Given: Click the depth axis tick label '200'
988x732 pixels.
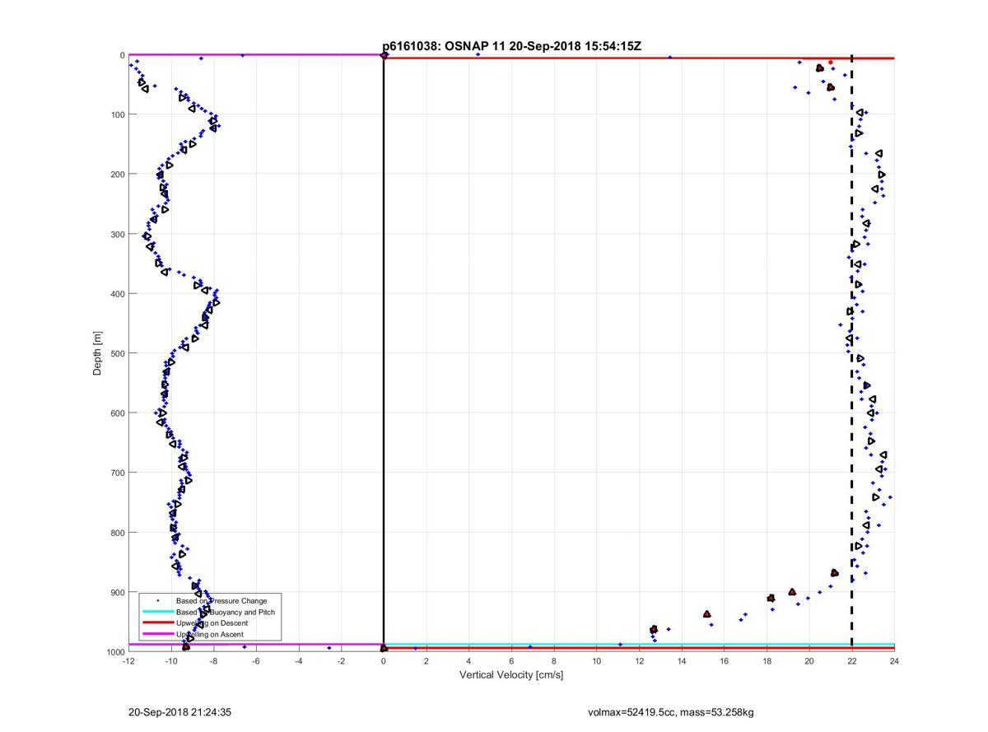Looking at the screenshot, I should click(x=119, y=175).
